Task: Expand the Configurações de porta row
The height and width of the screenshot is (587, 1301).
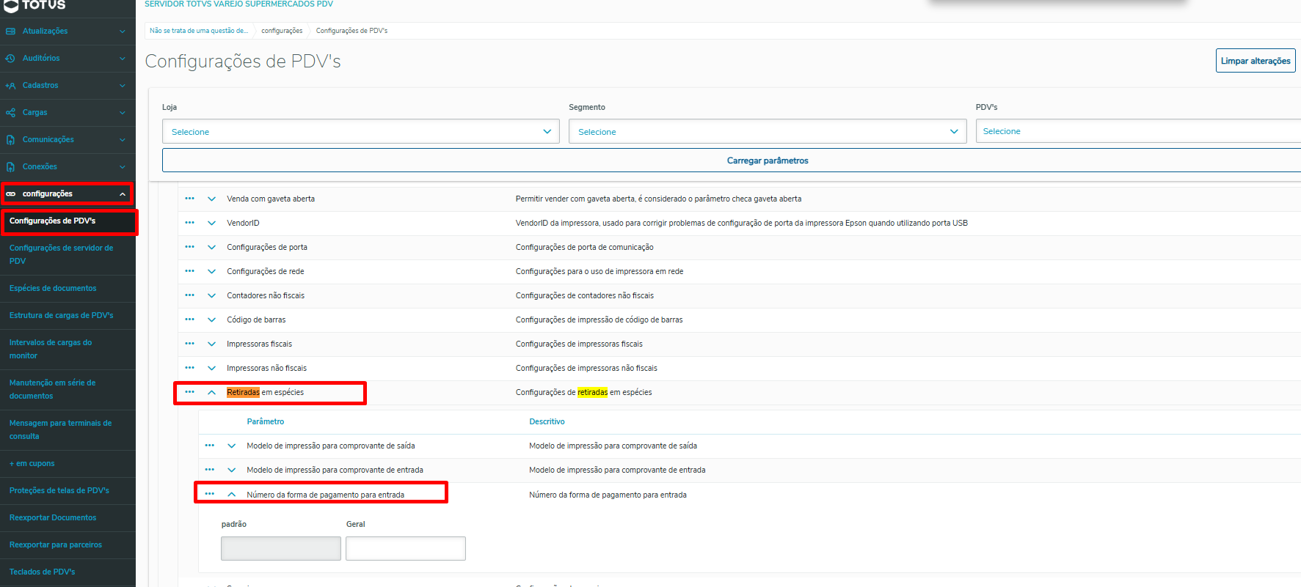Action: point(212,247)
